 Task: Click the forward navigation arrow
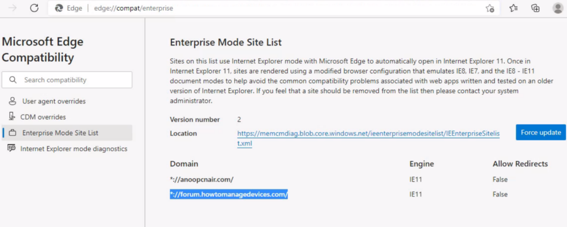[13, 8]
